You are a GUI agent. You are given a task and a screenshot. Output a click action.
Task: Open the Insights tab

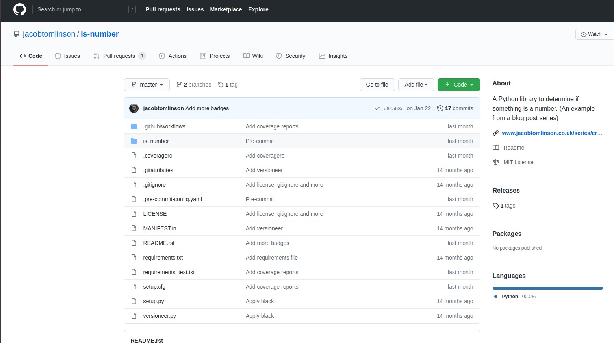tap(333, 56)
